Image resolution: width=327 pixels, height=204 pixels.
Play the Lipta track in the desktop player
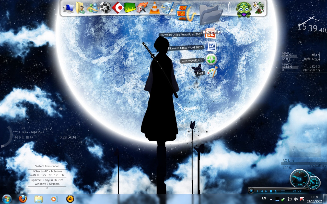tap(20, 137)
